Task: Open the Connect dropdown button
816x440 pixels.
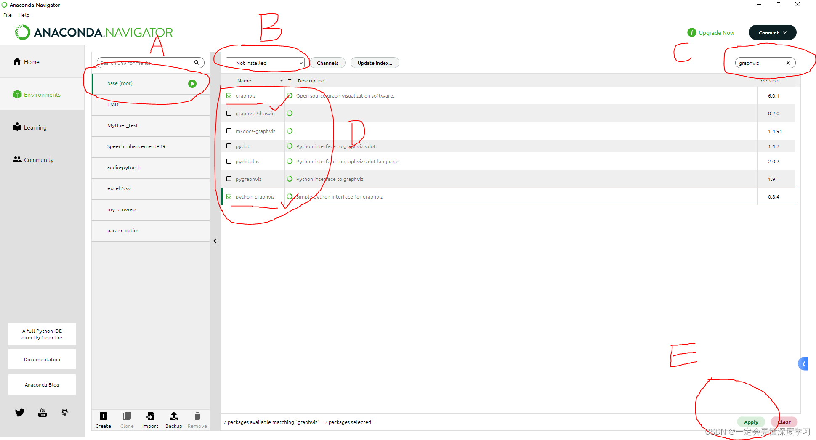Action: tap(772, 32)
